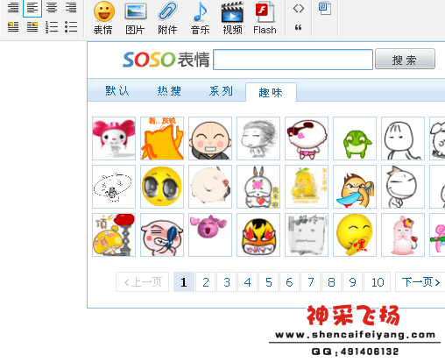
Task: Pick the big-eyed yellow face emoticon
Action: [x=162, y=187]
